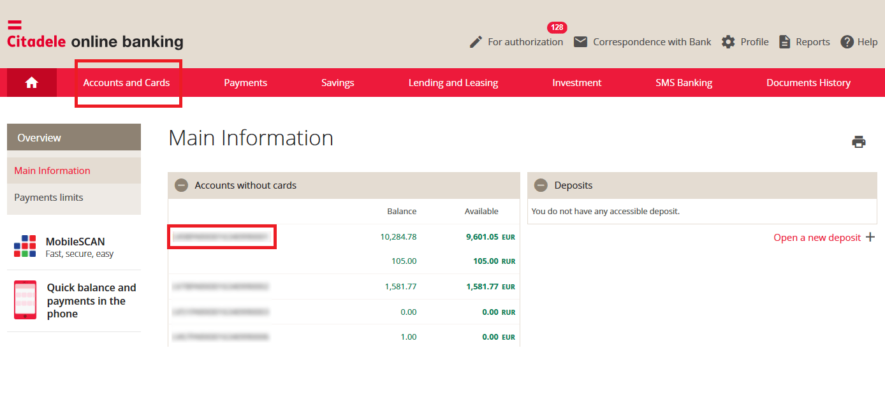This screenshot has height=413, width=885.
Task: Open the Profile link
Action: click(x=755, y=42)
